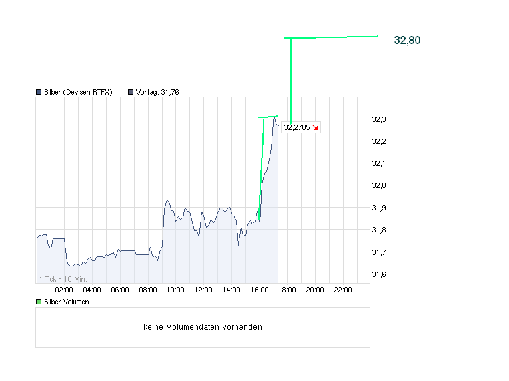Image resolution: width=509 pixels, height=381 pixels.
Task: Click the 32,1 y-axis label
Action: (x=379, y=163)
